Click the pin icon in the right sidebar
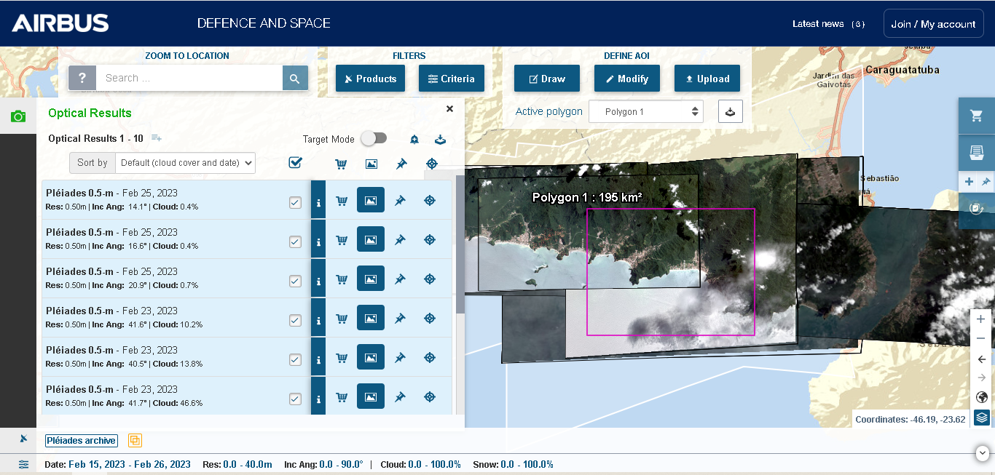Viewport: 995px width, 475px height. 986,182
